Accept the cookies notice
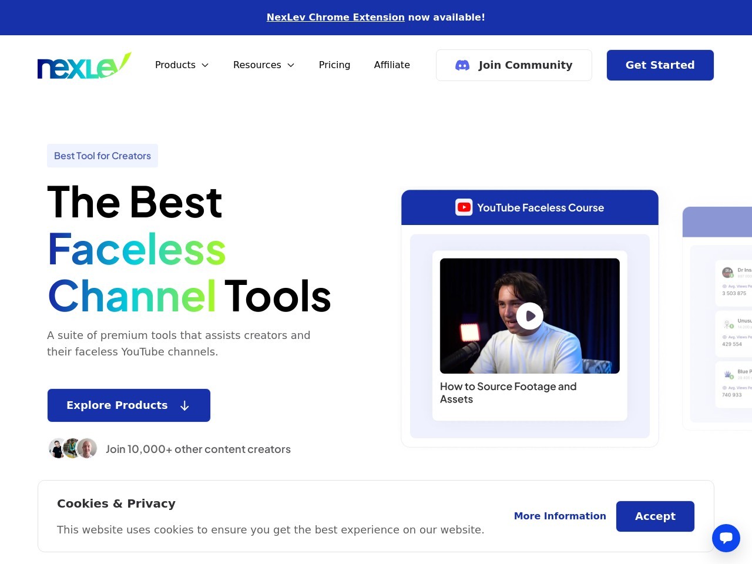Image resolution: width=752 pixels, height=564 pixels. (655, 516)
